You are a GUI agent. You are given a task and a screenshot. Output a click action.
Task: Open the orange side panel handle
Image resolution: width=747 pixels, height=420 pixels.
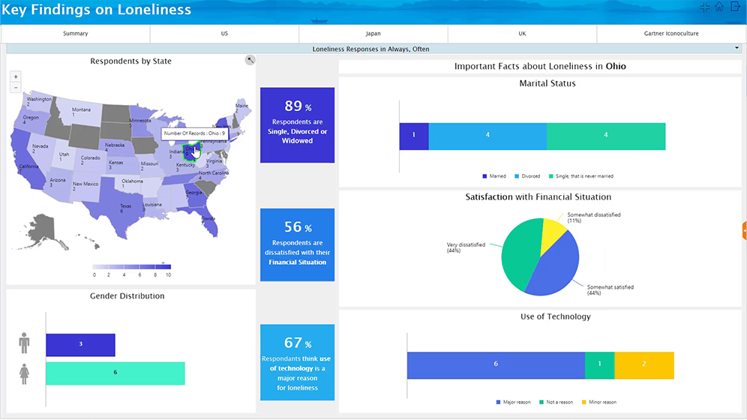[x=744, y=230]
